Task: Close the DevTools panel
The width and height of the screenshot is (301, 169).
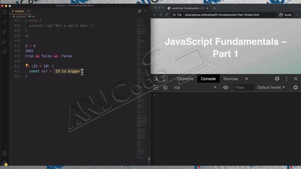Action: tap(295, 78)
